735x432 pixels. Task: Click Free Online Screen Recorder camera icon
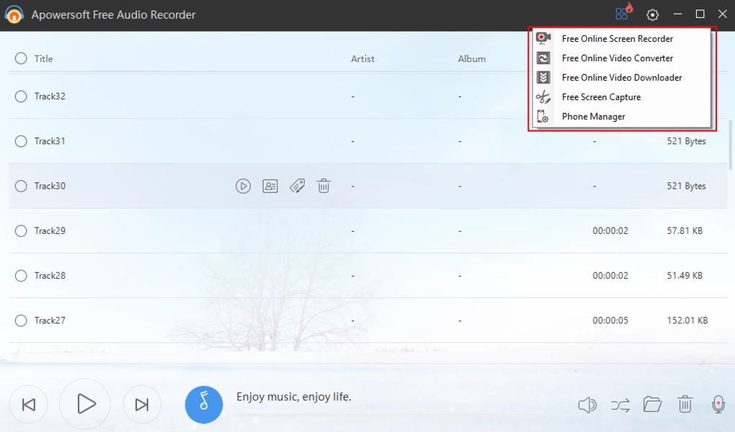tap(543, 38)
